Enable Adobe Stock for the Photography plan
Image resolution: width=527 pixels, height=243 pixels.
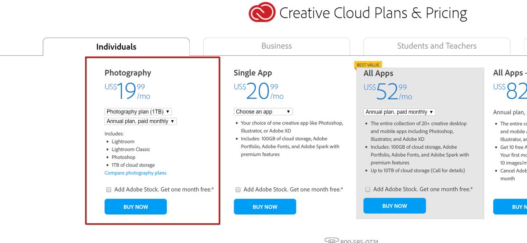coord(108,190)
